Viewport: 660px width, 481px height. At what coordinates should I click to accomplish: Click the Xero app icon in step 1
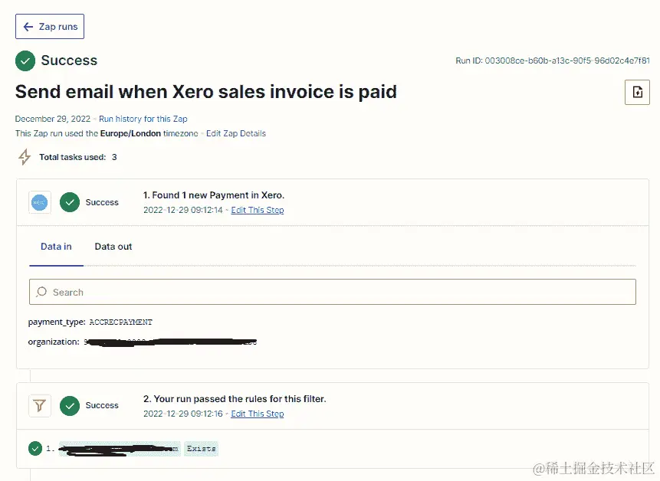pos(40,202)
